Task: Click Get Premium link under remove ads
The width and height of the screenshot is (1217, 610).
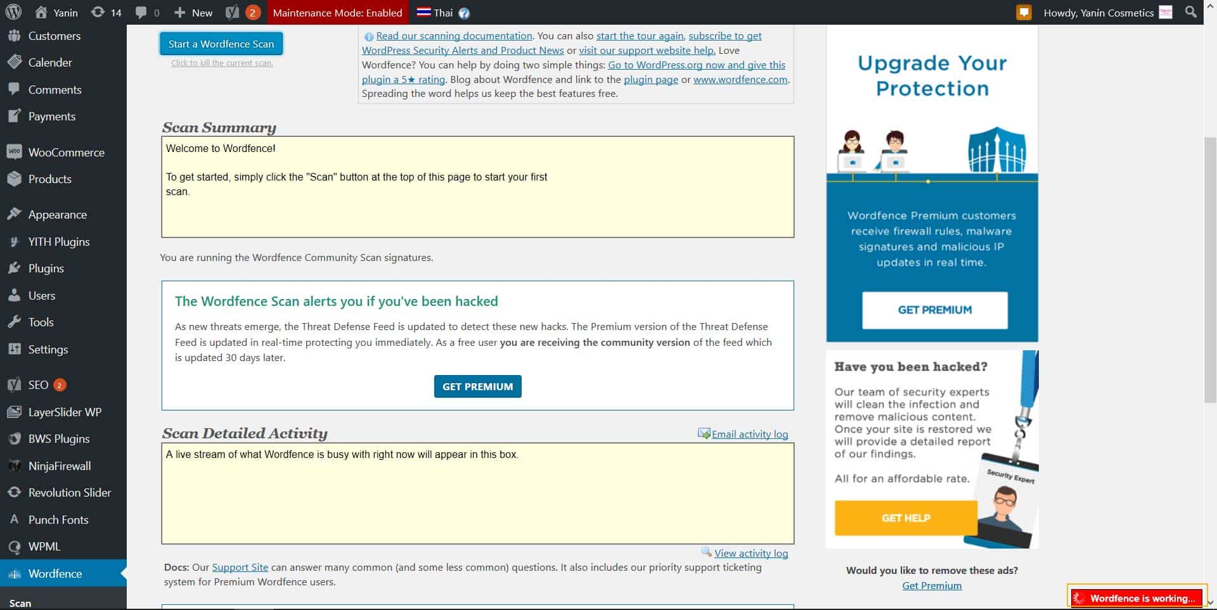Action: pyautogui.click(x=932, y=586)
